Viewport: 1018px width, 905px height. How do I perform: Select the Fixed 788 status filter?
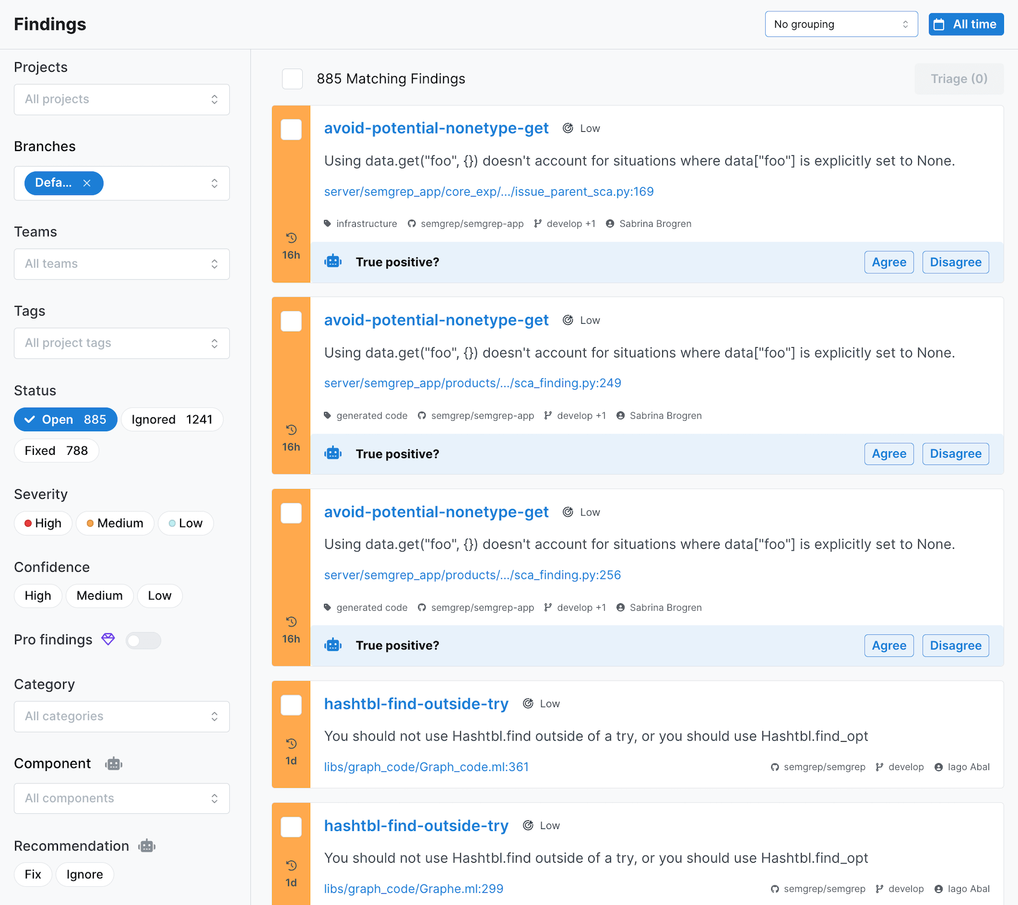(x=56, y=451)
